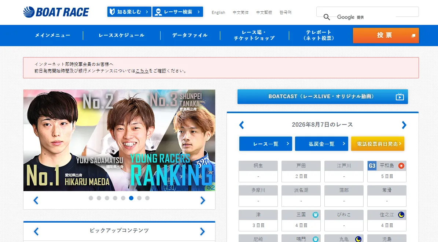Click the moon icon on 丸亀
Viewport: 438px width, 242px height.
click(358, 239)
